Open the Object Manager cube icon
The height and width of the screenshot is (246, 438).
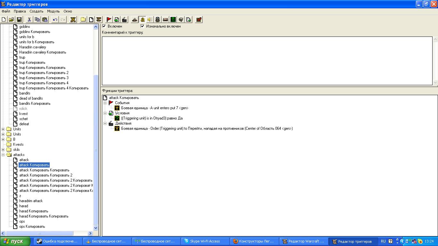click(181, 20)
